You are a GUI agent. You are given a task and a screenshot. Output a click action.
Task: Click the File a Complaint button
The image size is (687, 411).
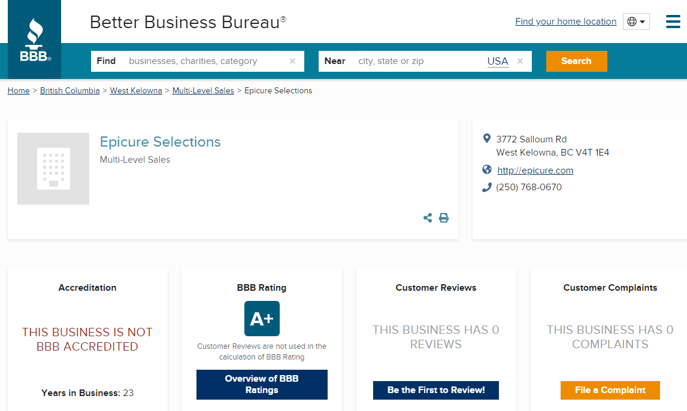610,390
